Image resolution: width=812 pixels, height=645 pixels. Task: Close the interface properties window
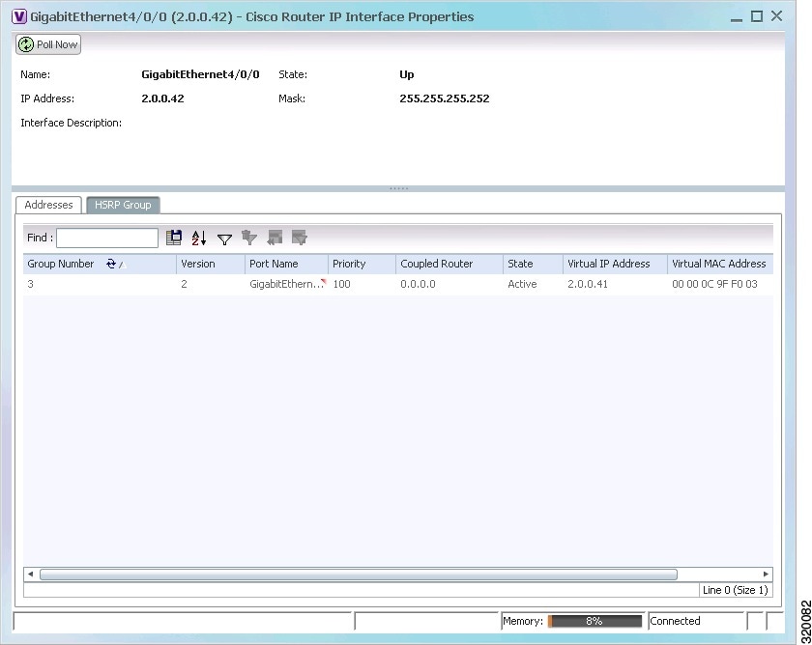point(776,16)
